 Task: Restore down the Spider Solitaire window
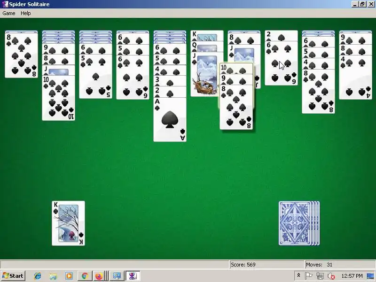coord(362,4)
